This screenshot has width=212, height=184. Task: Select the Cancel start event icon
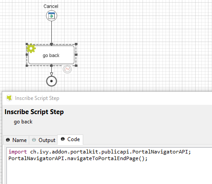pyautogui.click(x=51, y=15)
